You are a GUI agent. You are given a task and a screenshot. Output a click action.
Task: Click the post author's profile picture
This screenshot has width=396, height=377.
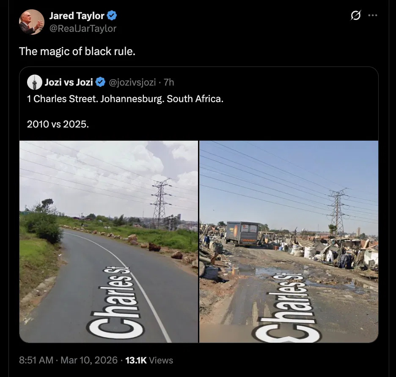[31, 22]
